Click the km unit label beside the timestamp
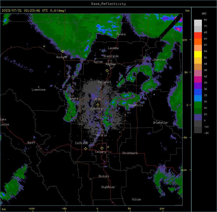Viewport: 217px width, 212px height. (188, 11)
